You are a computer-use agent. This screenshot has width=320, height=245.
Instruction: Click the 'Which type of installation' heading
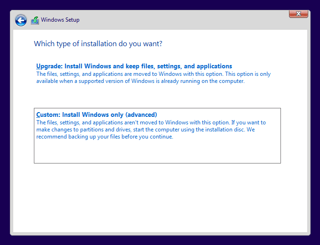click(x=98, y=44)
